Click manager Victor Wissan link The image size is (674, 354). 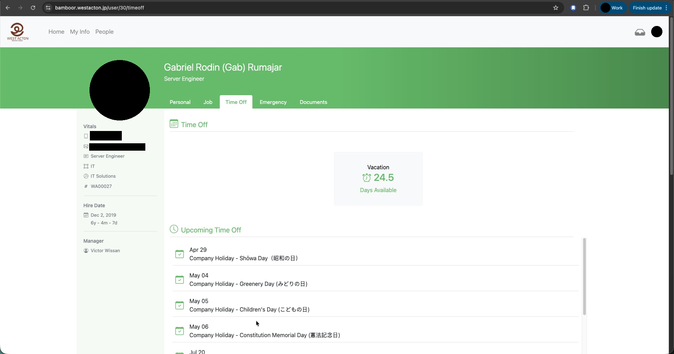pos(105,251)
